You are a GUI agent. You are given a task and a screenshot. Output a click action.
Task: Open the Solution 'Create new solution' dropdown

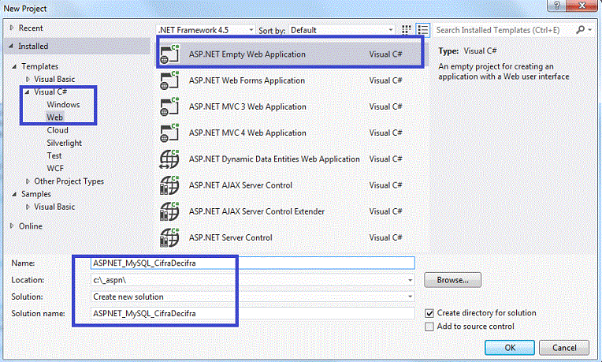(x=410, y=297)
